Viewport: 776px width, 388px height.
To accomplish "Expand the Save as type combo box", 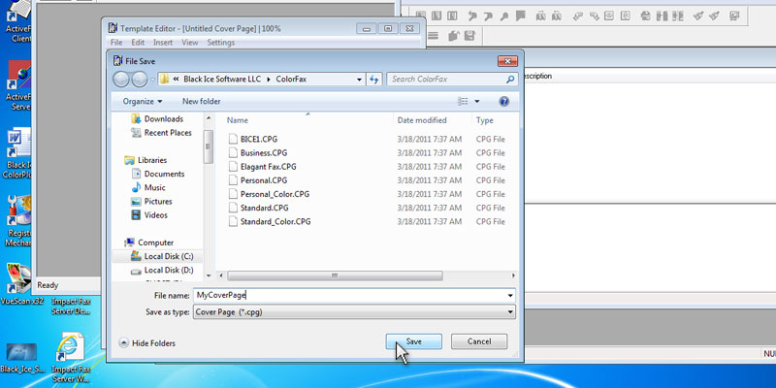I will click(x=510, y=311).
